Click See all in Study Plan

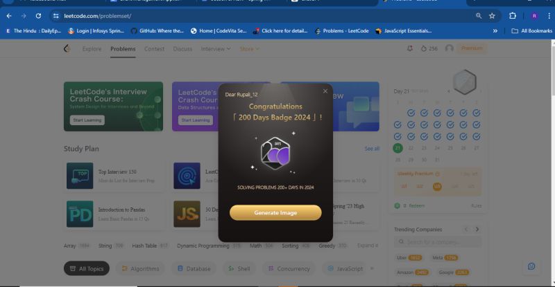pos(372,149)
